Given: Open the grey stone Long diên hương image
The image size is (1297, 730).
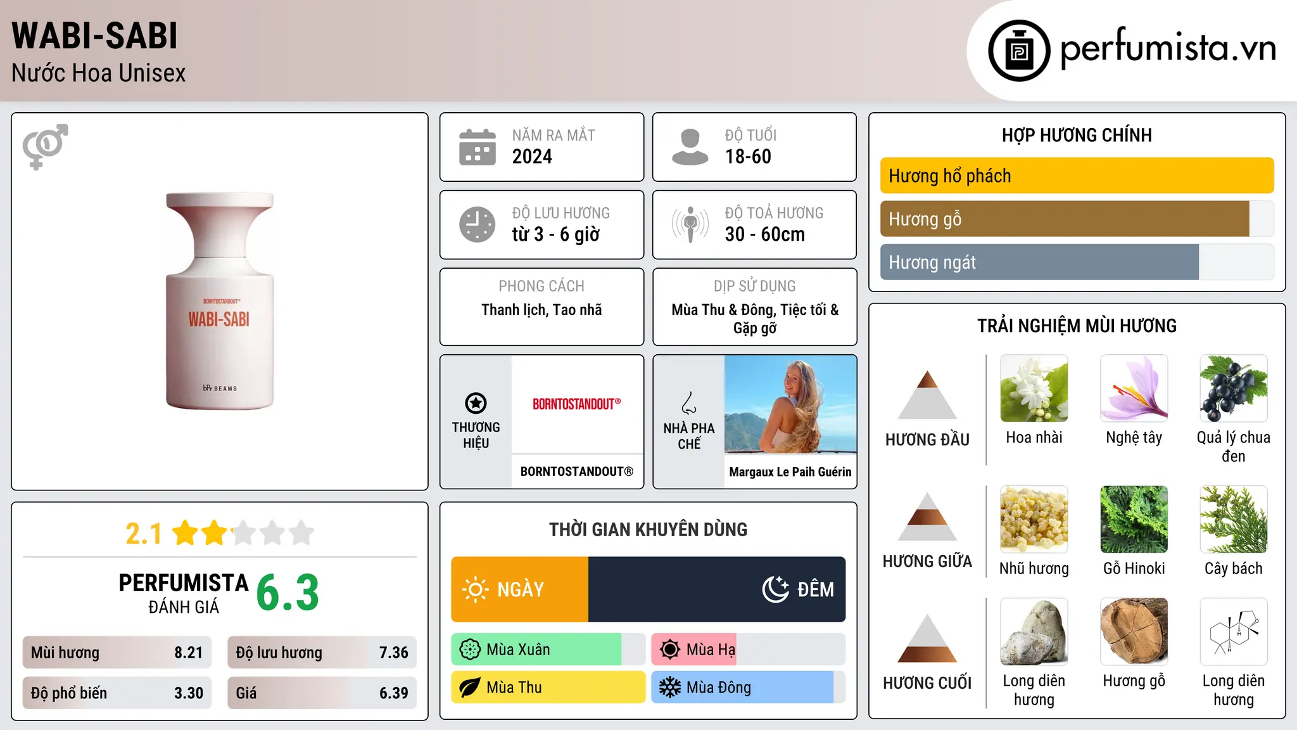Looking at the screenshot, I should [x=1034, y=632].
